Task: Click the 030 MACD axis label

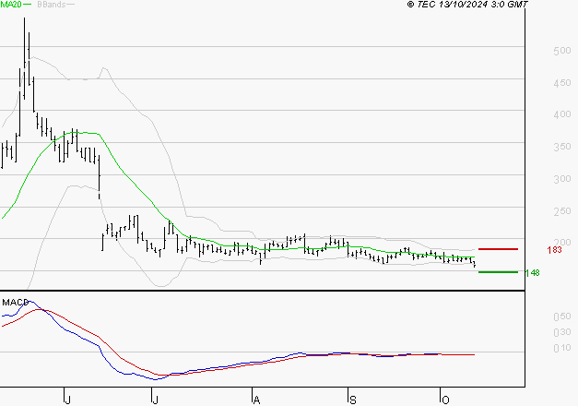Action: point(562,332)
